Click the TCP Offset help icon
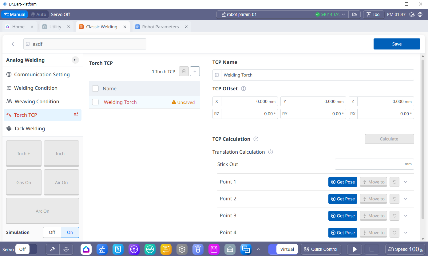Viewport: 428px width, 256px height. pyautogui.click(x=244, y=89)
